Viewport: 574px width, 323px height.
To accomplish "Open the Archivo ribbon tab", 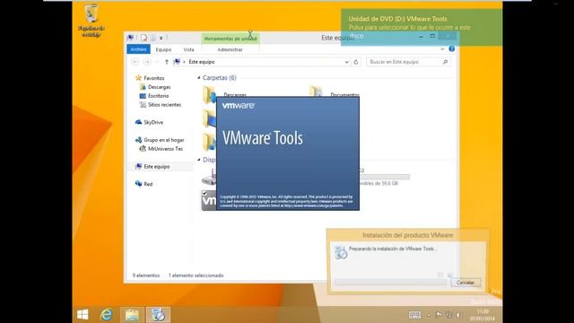I will coord(138,49).
